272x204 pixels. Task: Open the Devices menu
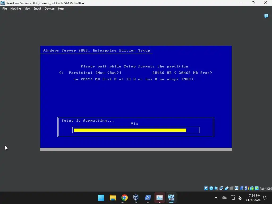point(50,8)
